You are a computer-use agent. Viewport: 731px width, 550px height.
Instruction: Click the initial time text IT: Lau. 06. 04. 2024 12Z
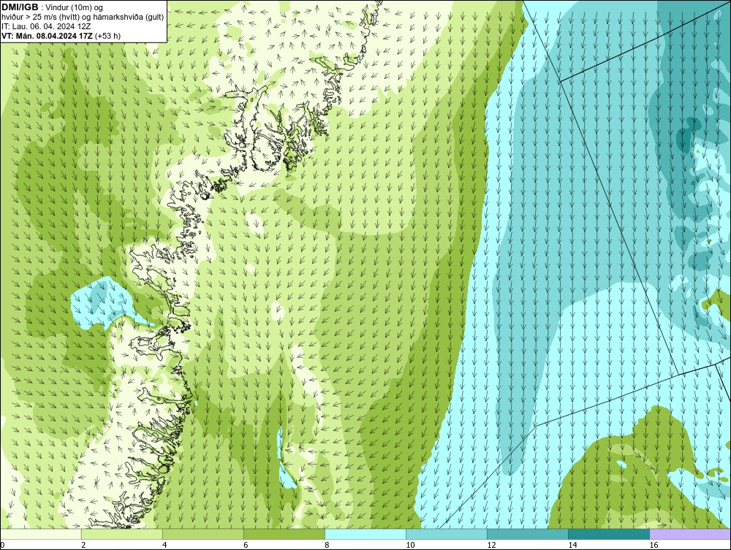point(46,26)
